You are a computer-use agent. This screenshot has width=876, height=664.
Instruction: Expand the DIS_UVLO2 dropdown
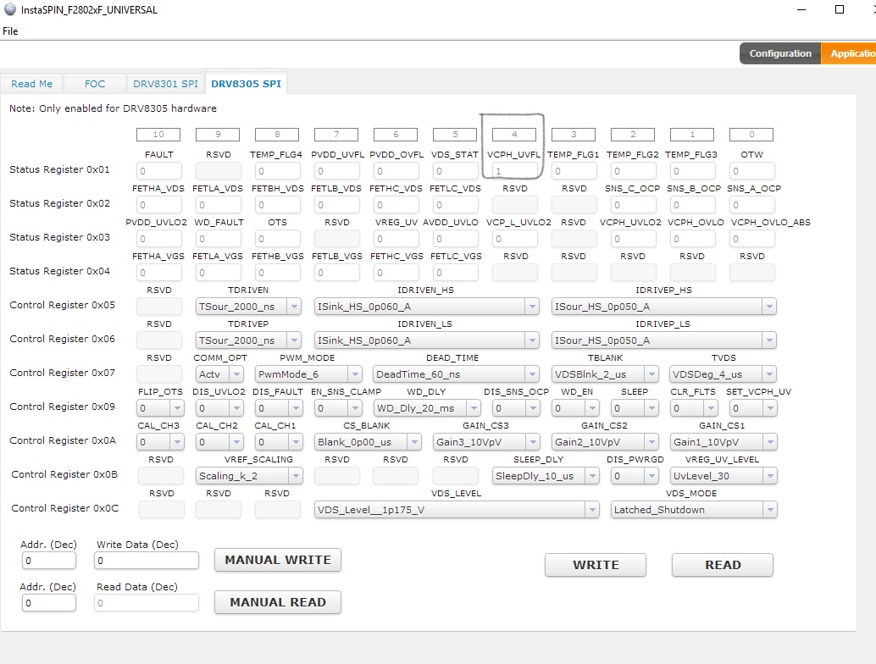coord(219,408)
